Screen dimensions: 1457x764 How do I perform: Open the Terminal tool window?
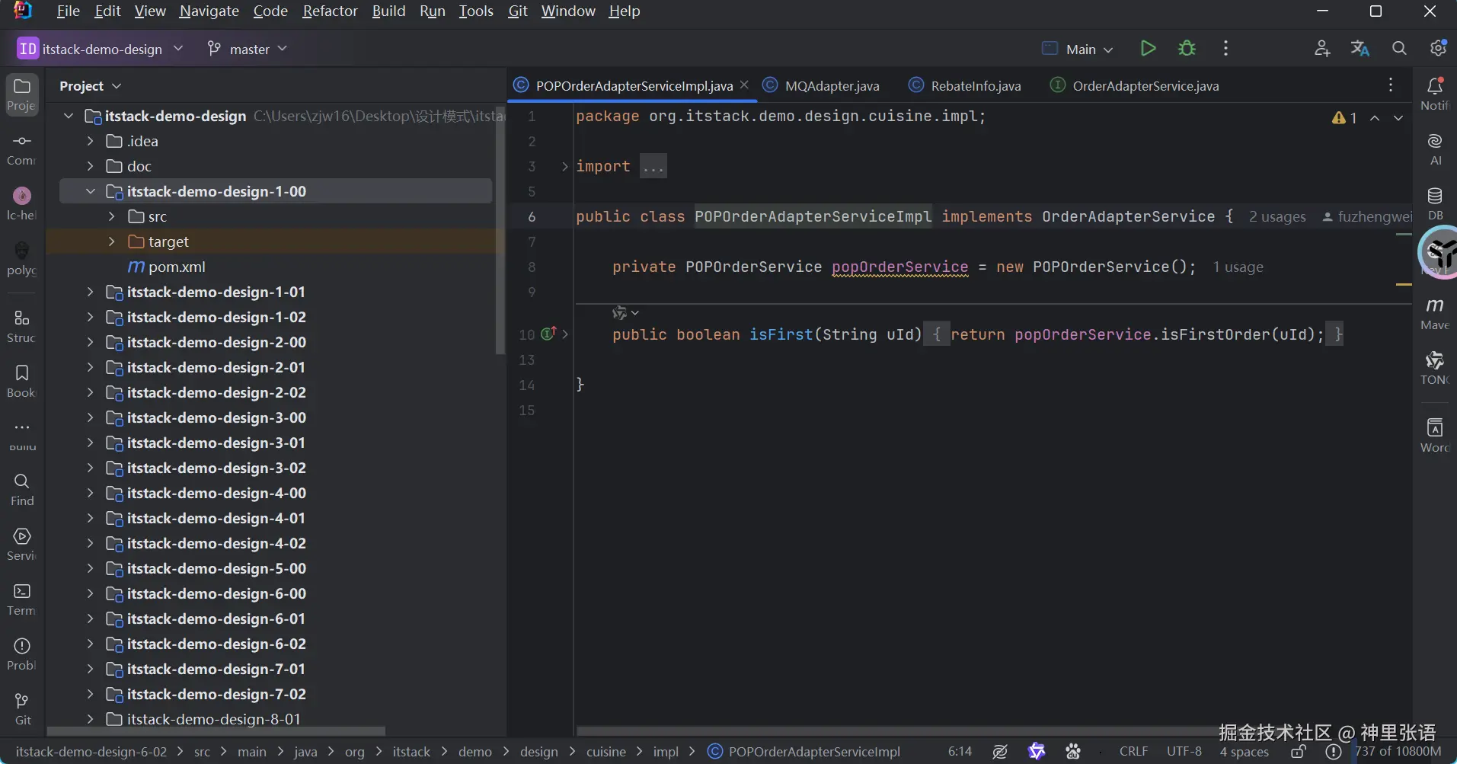pos(22,599)
